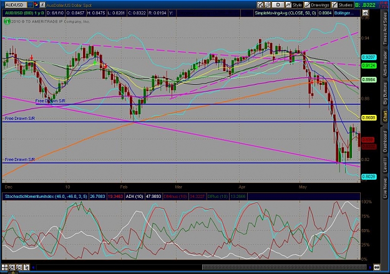The width and height of the screenshot is (390, 274).
Task: Click the 0.9124 green price bubble
Action: (368, 66)
